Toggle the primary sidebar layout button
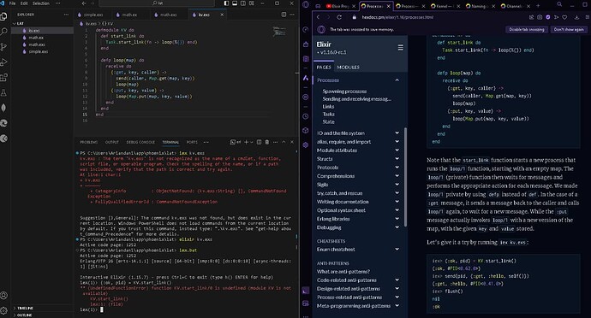591x318 pixels. [226, 3]
